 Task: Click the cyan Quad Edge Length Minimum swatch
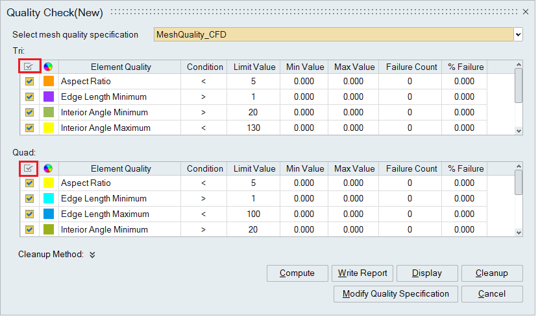(49, 199)
